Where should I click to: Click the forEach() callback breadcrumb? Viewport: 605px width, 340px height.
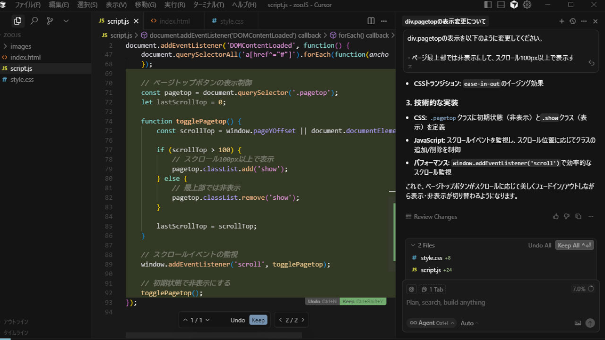coord(359,35)
